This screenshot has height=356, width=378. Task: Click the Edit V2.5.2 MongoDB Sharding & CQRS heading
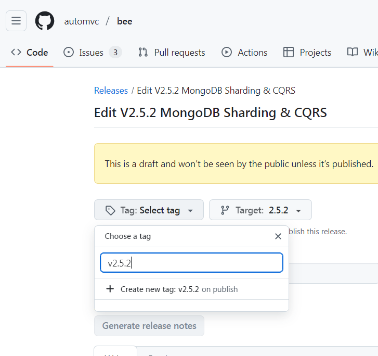[211, 112]
